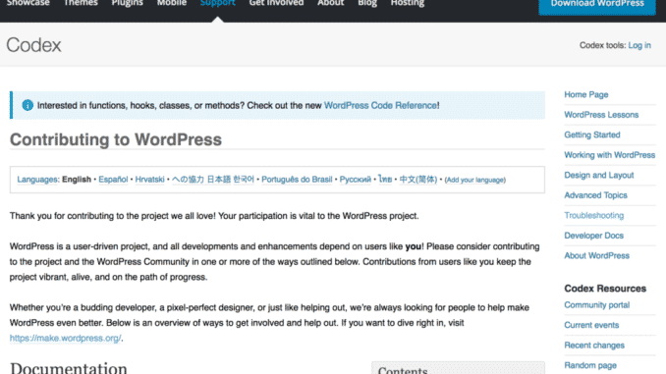Click the Documentation section heading
Viewport: 666px width, 374px height.
[69, 368]
